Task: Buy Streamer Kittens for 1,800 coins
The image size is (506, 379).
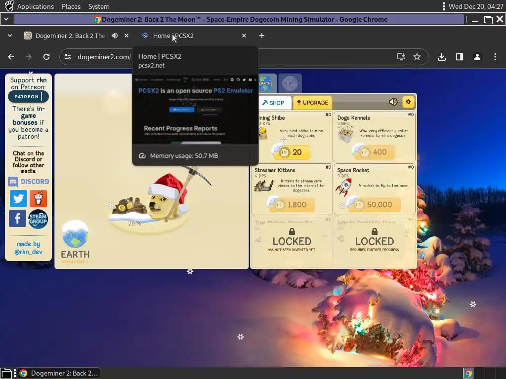Action: click(292, 205)
